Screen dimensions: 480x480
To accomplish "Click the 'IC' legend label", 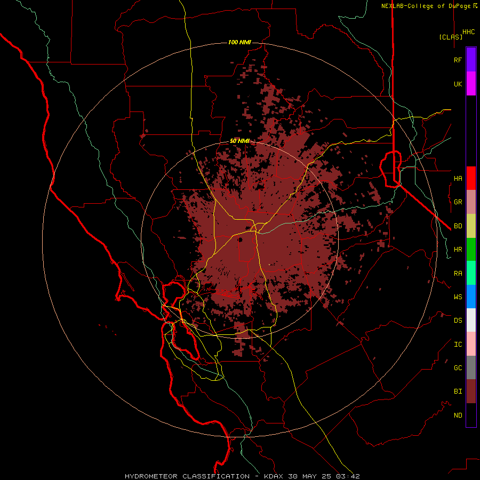I will (x=458, y=344).
